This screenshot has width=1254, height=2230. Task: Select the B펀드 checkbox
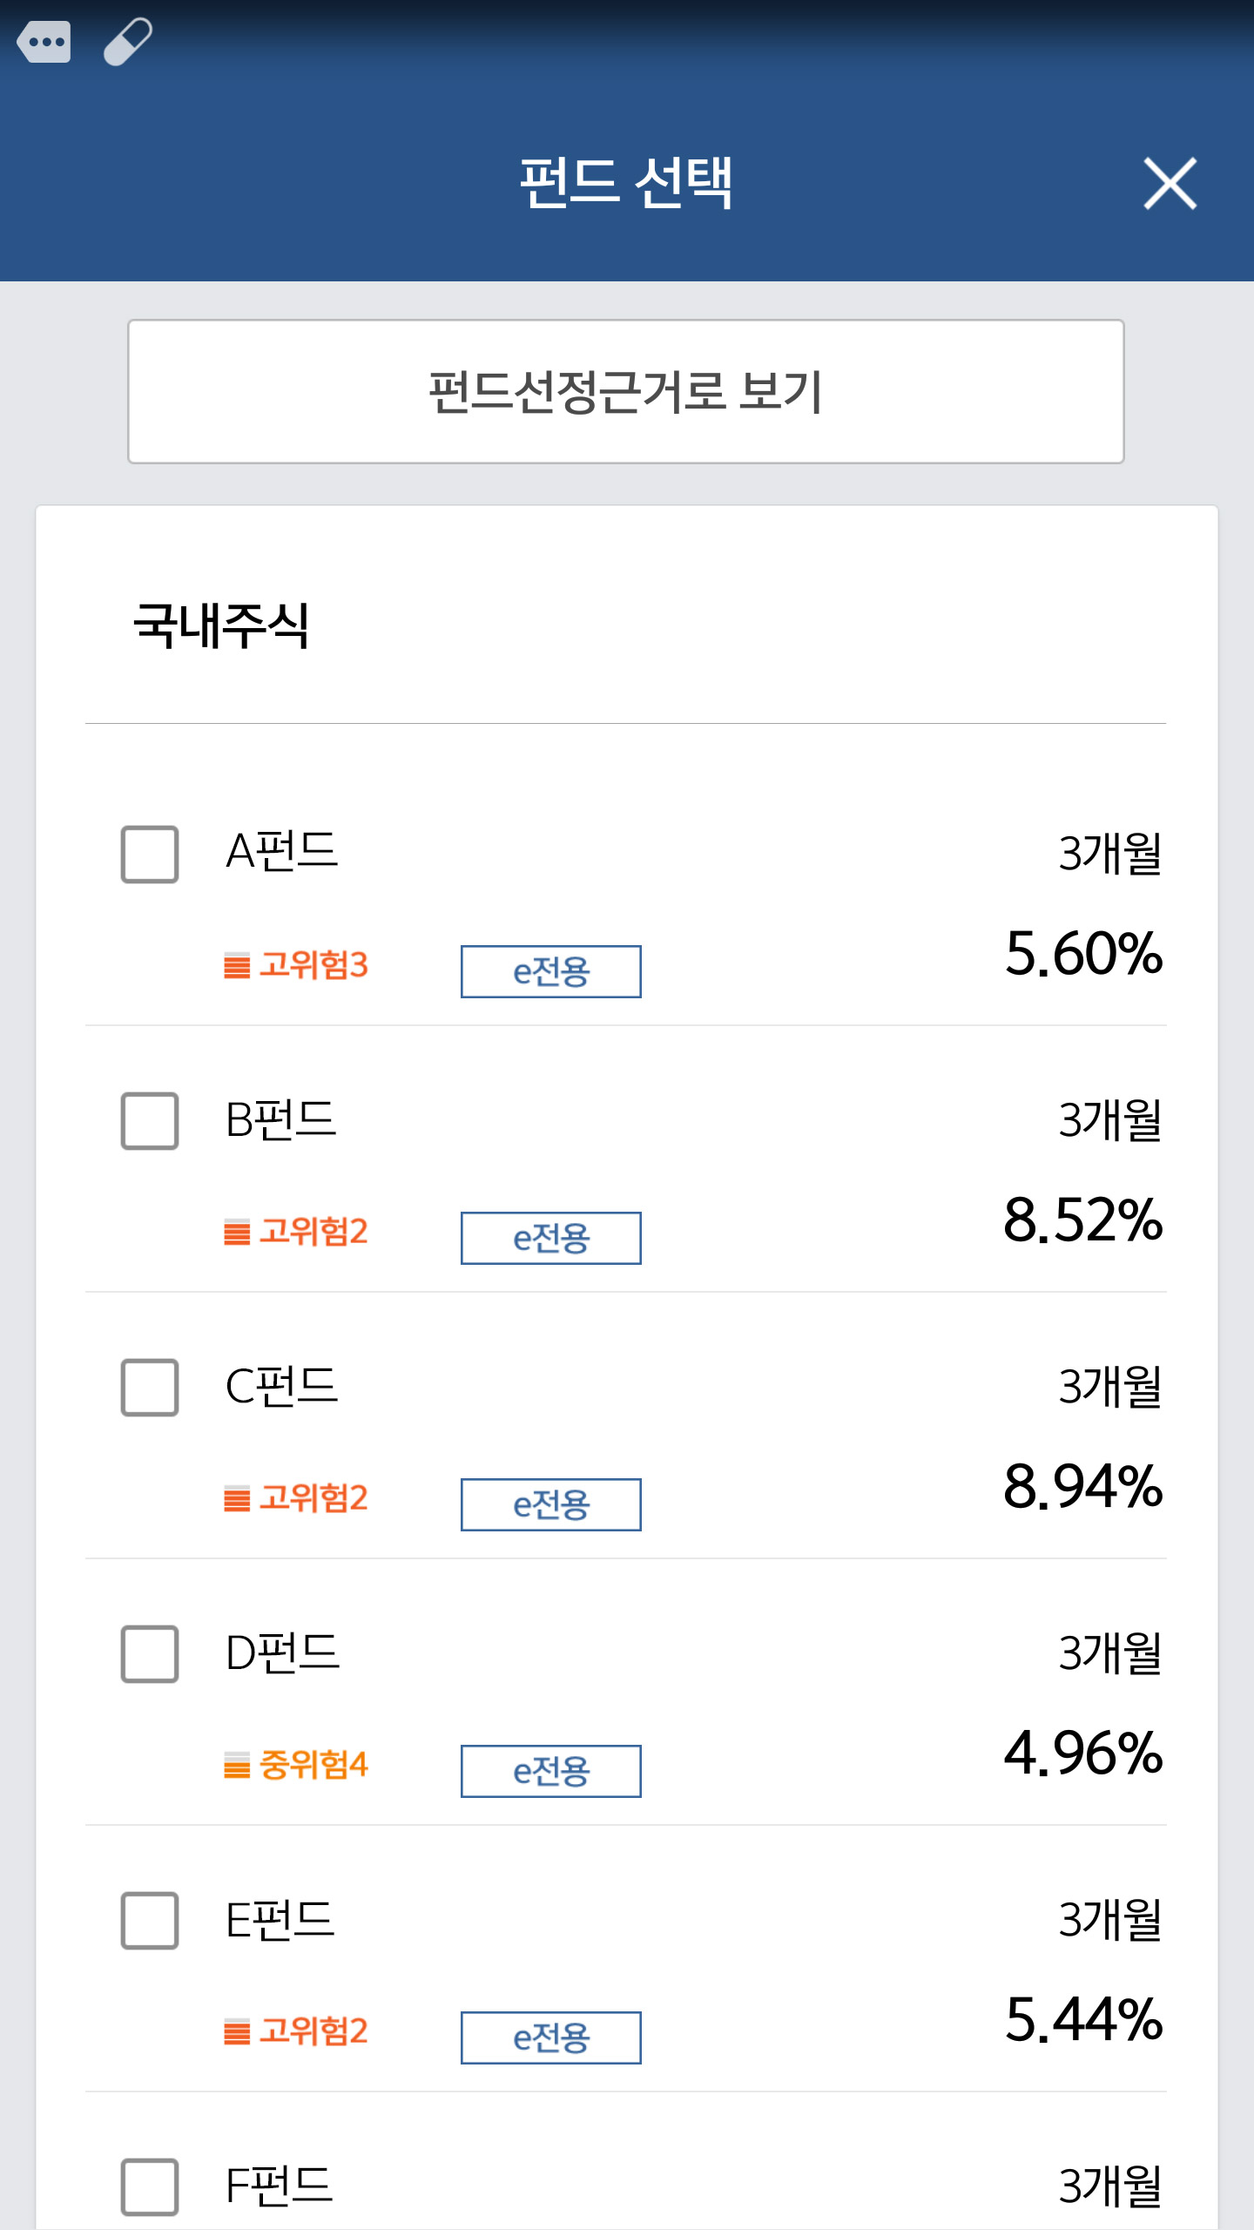pos(150,1121)
